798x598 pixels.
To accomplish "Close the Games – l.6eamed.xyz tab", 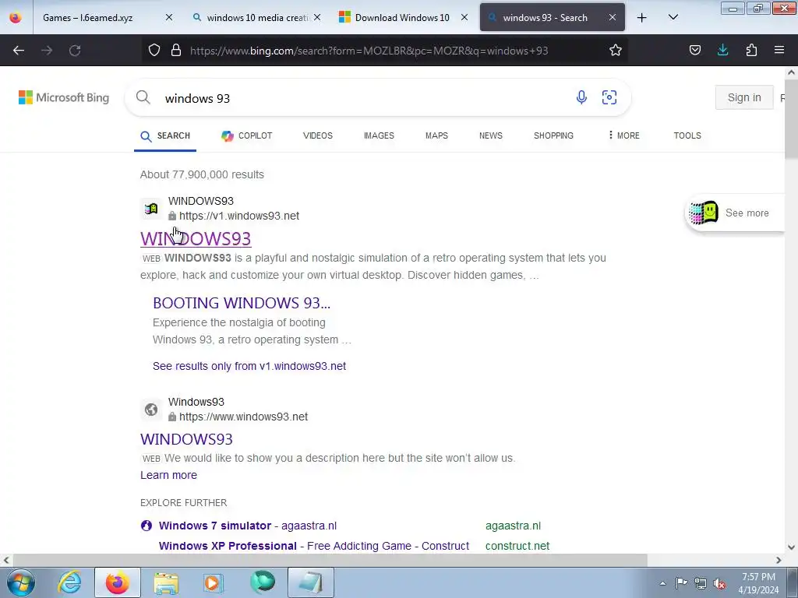I will [169, 18].
